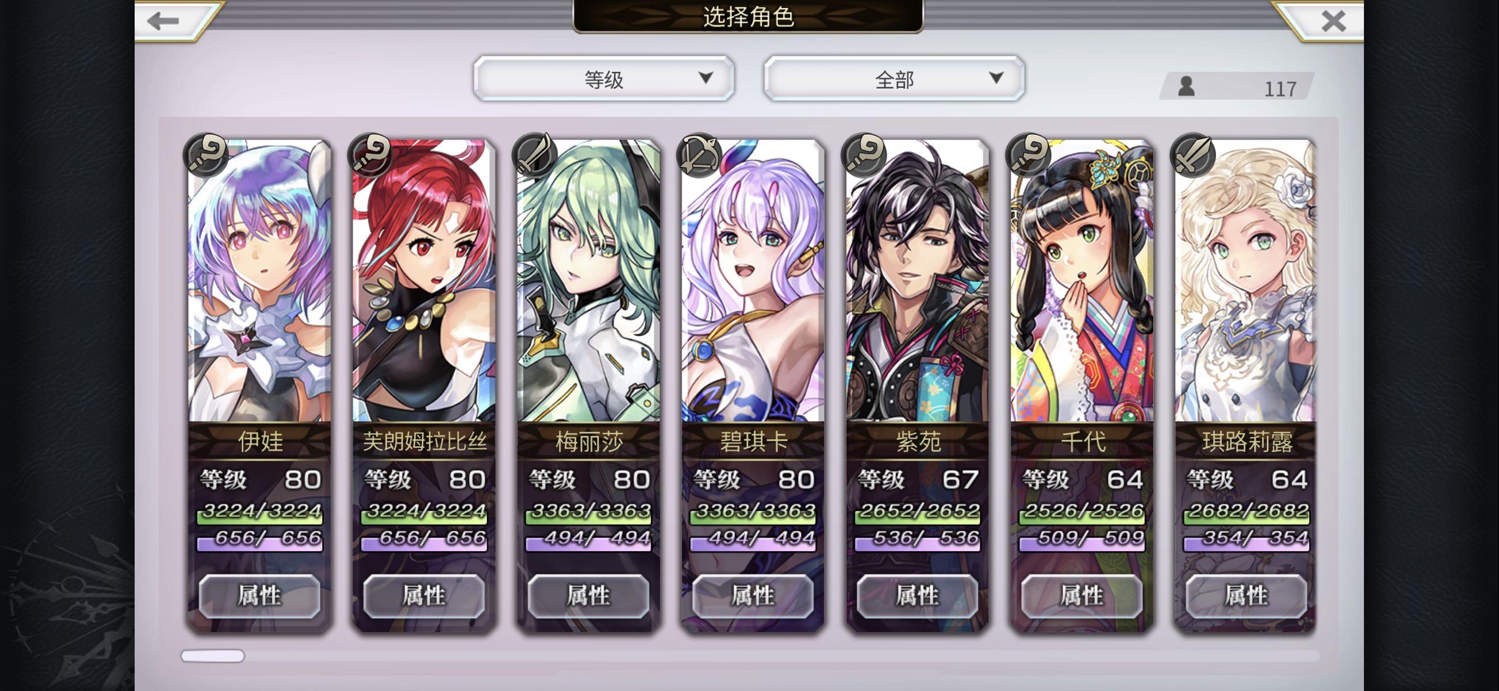The image size is (1499, 691).
Task: Click the sword class icon on 琪路莉露
Action: 1193,155
